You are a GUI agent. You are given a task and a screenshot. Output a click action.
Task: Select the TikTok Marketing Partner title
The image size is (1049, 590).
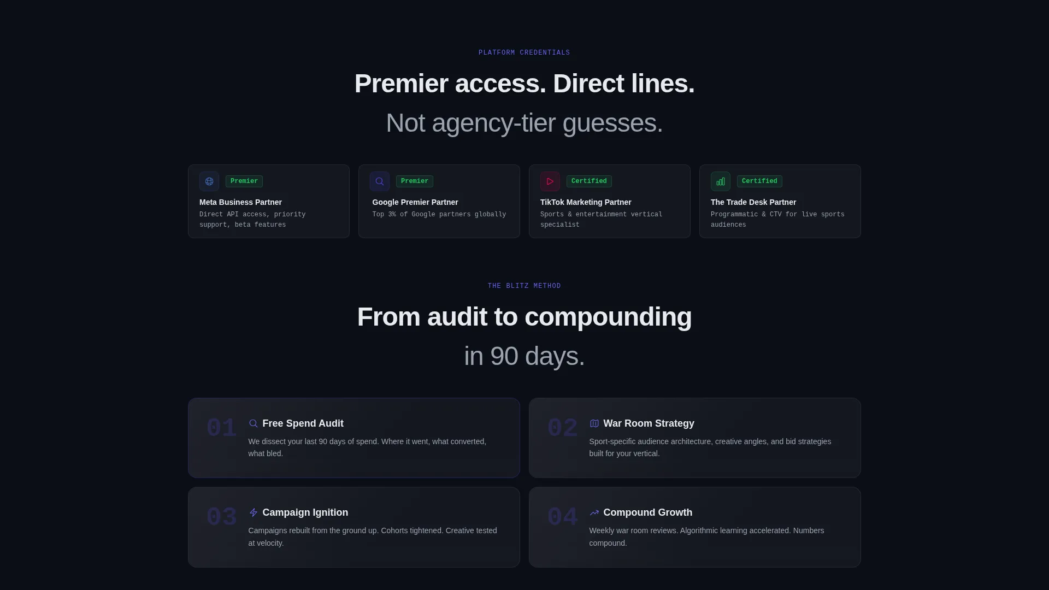click(586, 202)
